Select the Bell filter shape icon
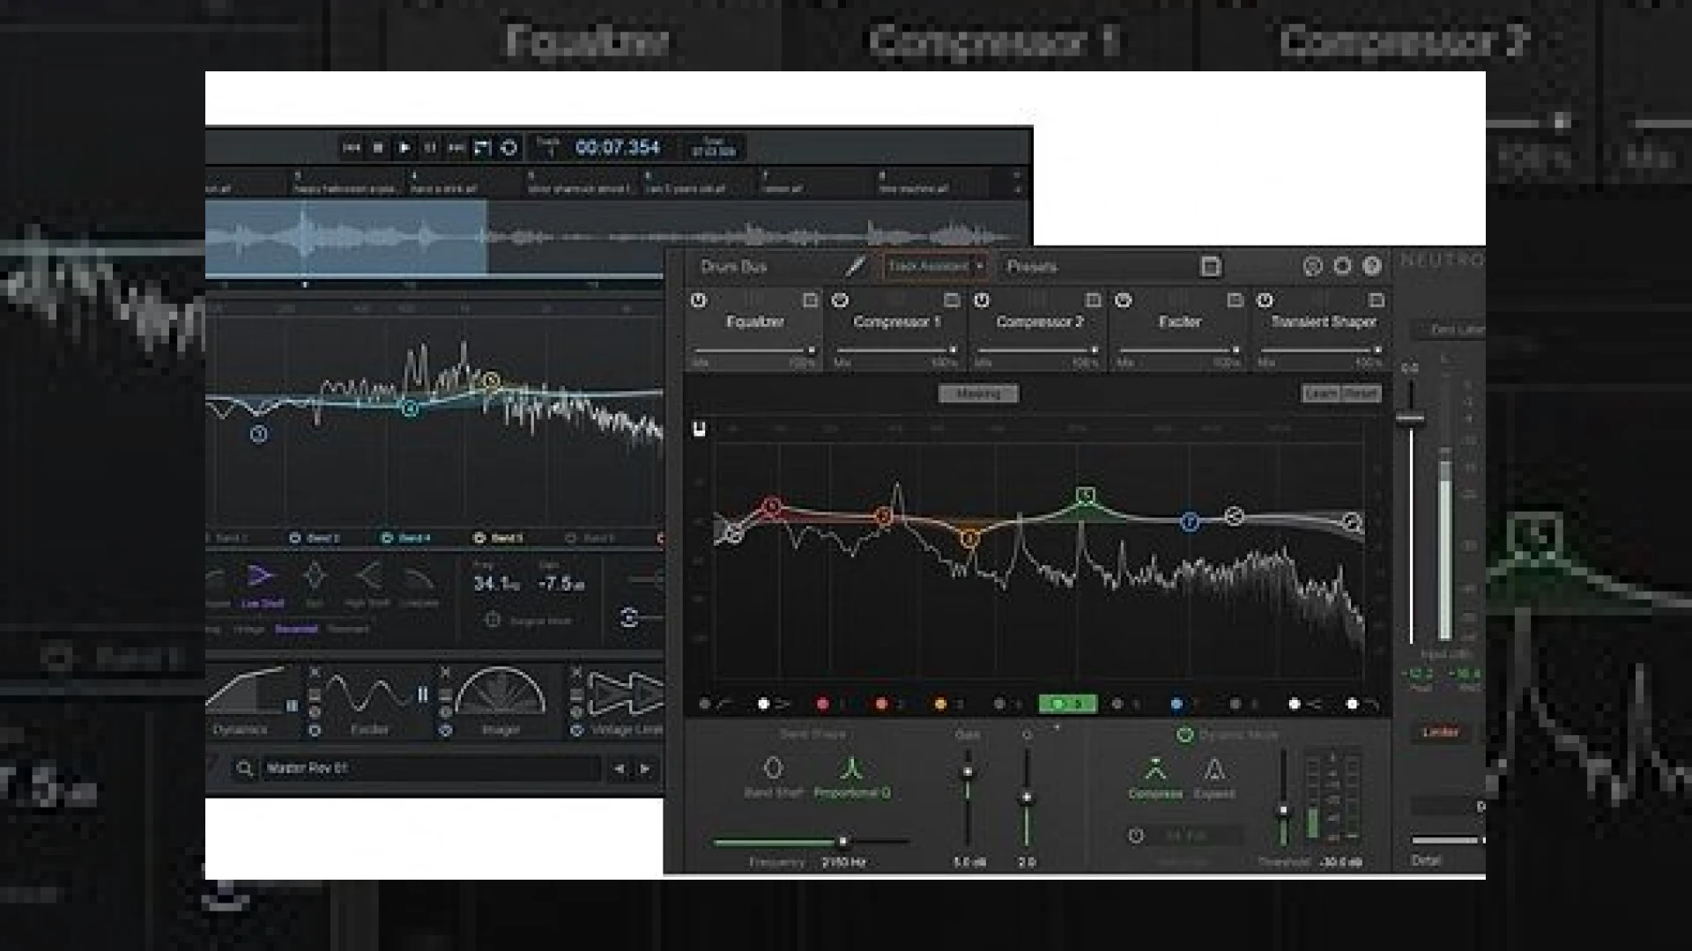The height and width of the screenshot is (951, 1692). pyautogui.click(x=315, y=577)
